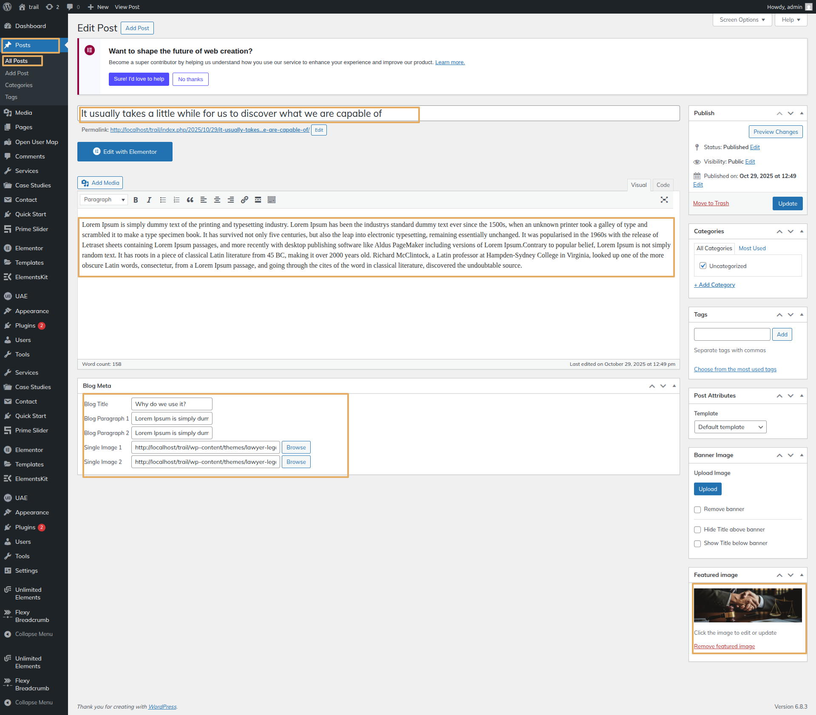
Task: Click the Tags input field
Action: click(731, 334)
